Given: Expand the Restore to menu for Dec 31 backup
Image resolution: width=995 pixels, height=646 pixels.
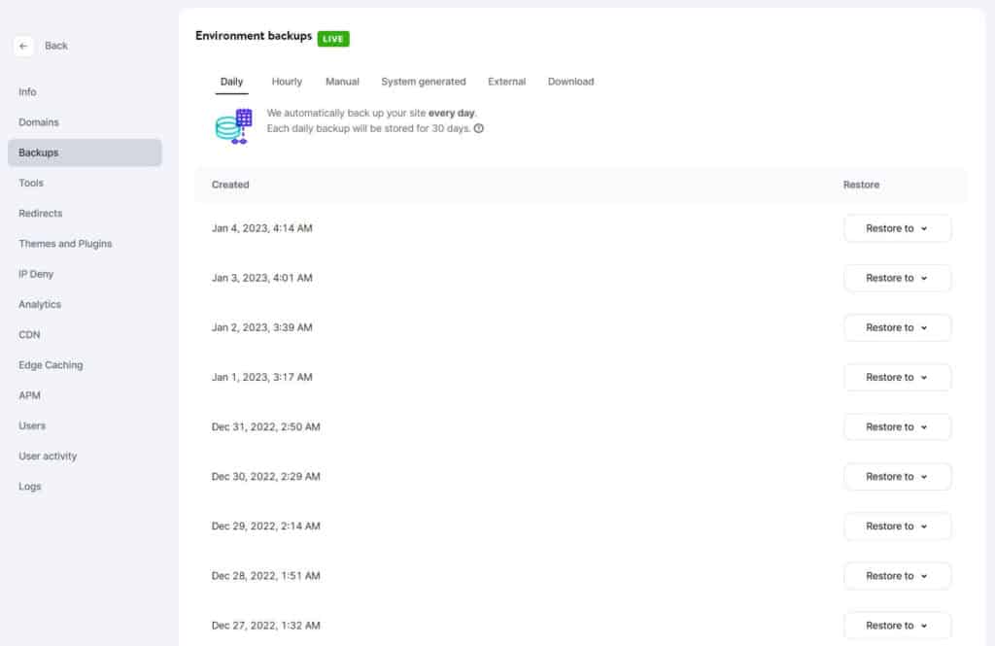Looking at the screenshot, I should (896, 426).
